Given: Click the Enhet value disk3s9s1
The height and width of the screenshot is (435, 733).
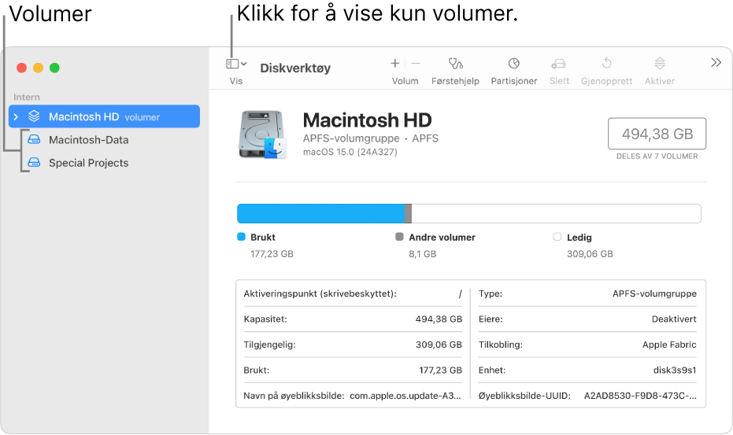Looking at the screenshot, I should pos(675,370).
